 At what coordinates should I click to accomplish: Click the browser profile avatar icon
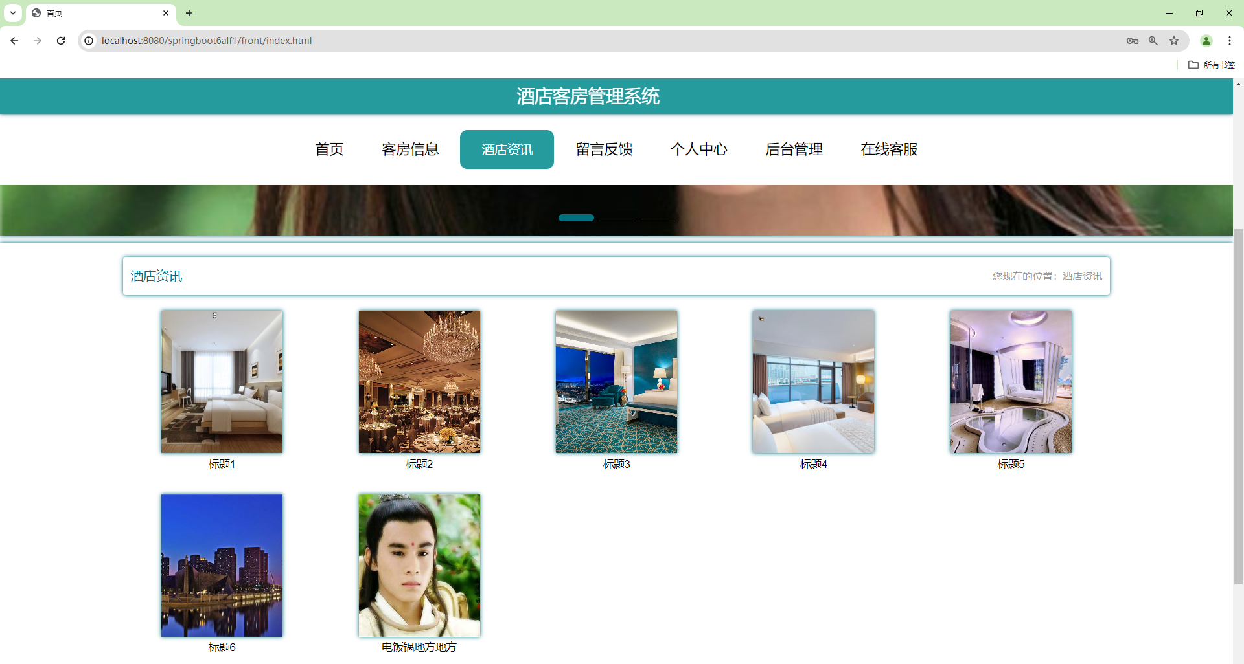[x=1206, y=40]
